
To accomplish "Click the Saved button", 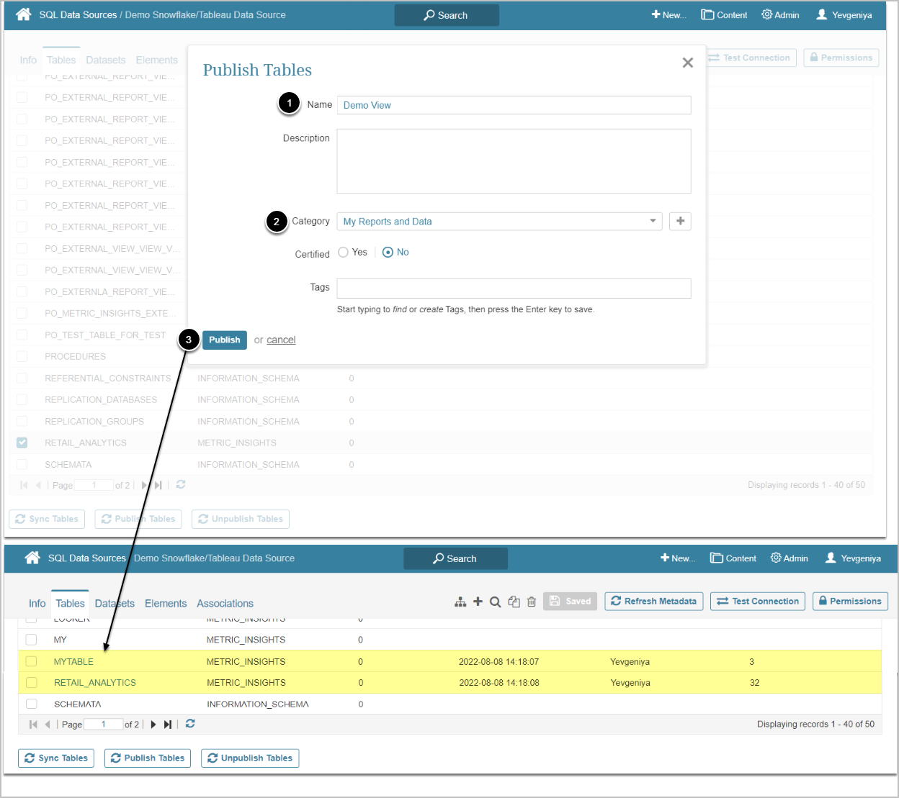I will tap(570, 602).
